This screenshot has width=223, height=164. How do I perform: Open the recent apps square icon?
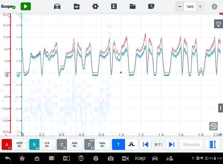[52, 158]
